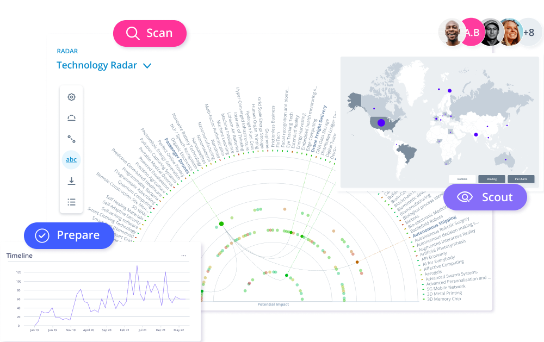Open the list view icon in the sidebar
544x342 pixels.
tap(71, 202)
